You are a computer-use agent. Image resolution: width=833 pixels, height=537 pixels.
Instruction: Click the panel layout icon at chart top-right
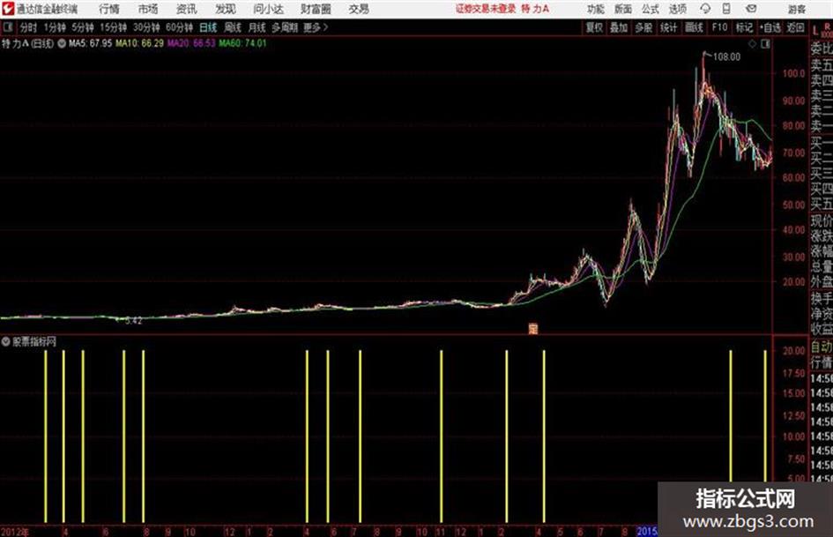pos(765,44)
